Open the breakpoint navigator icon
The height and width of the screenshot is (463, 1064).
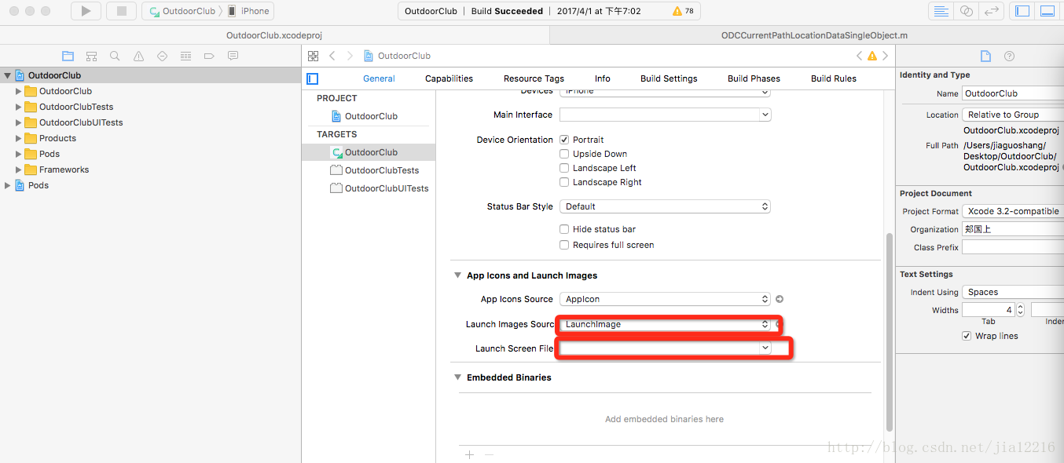(x=209, y=56)
